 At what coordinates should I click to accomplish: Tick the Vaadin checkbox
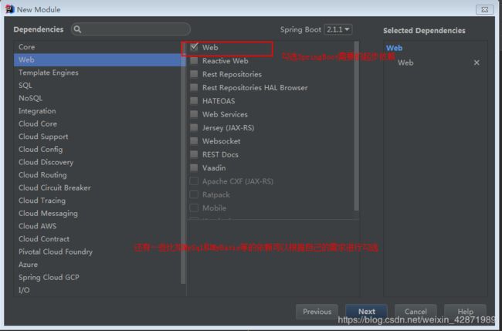point(194,168)
